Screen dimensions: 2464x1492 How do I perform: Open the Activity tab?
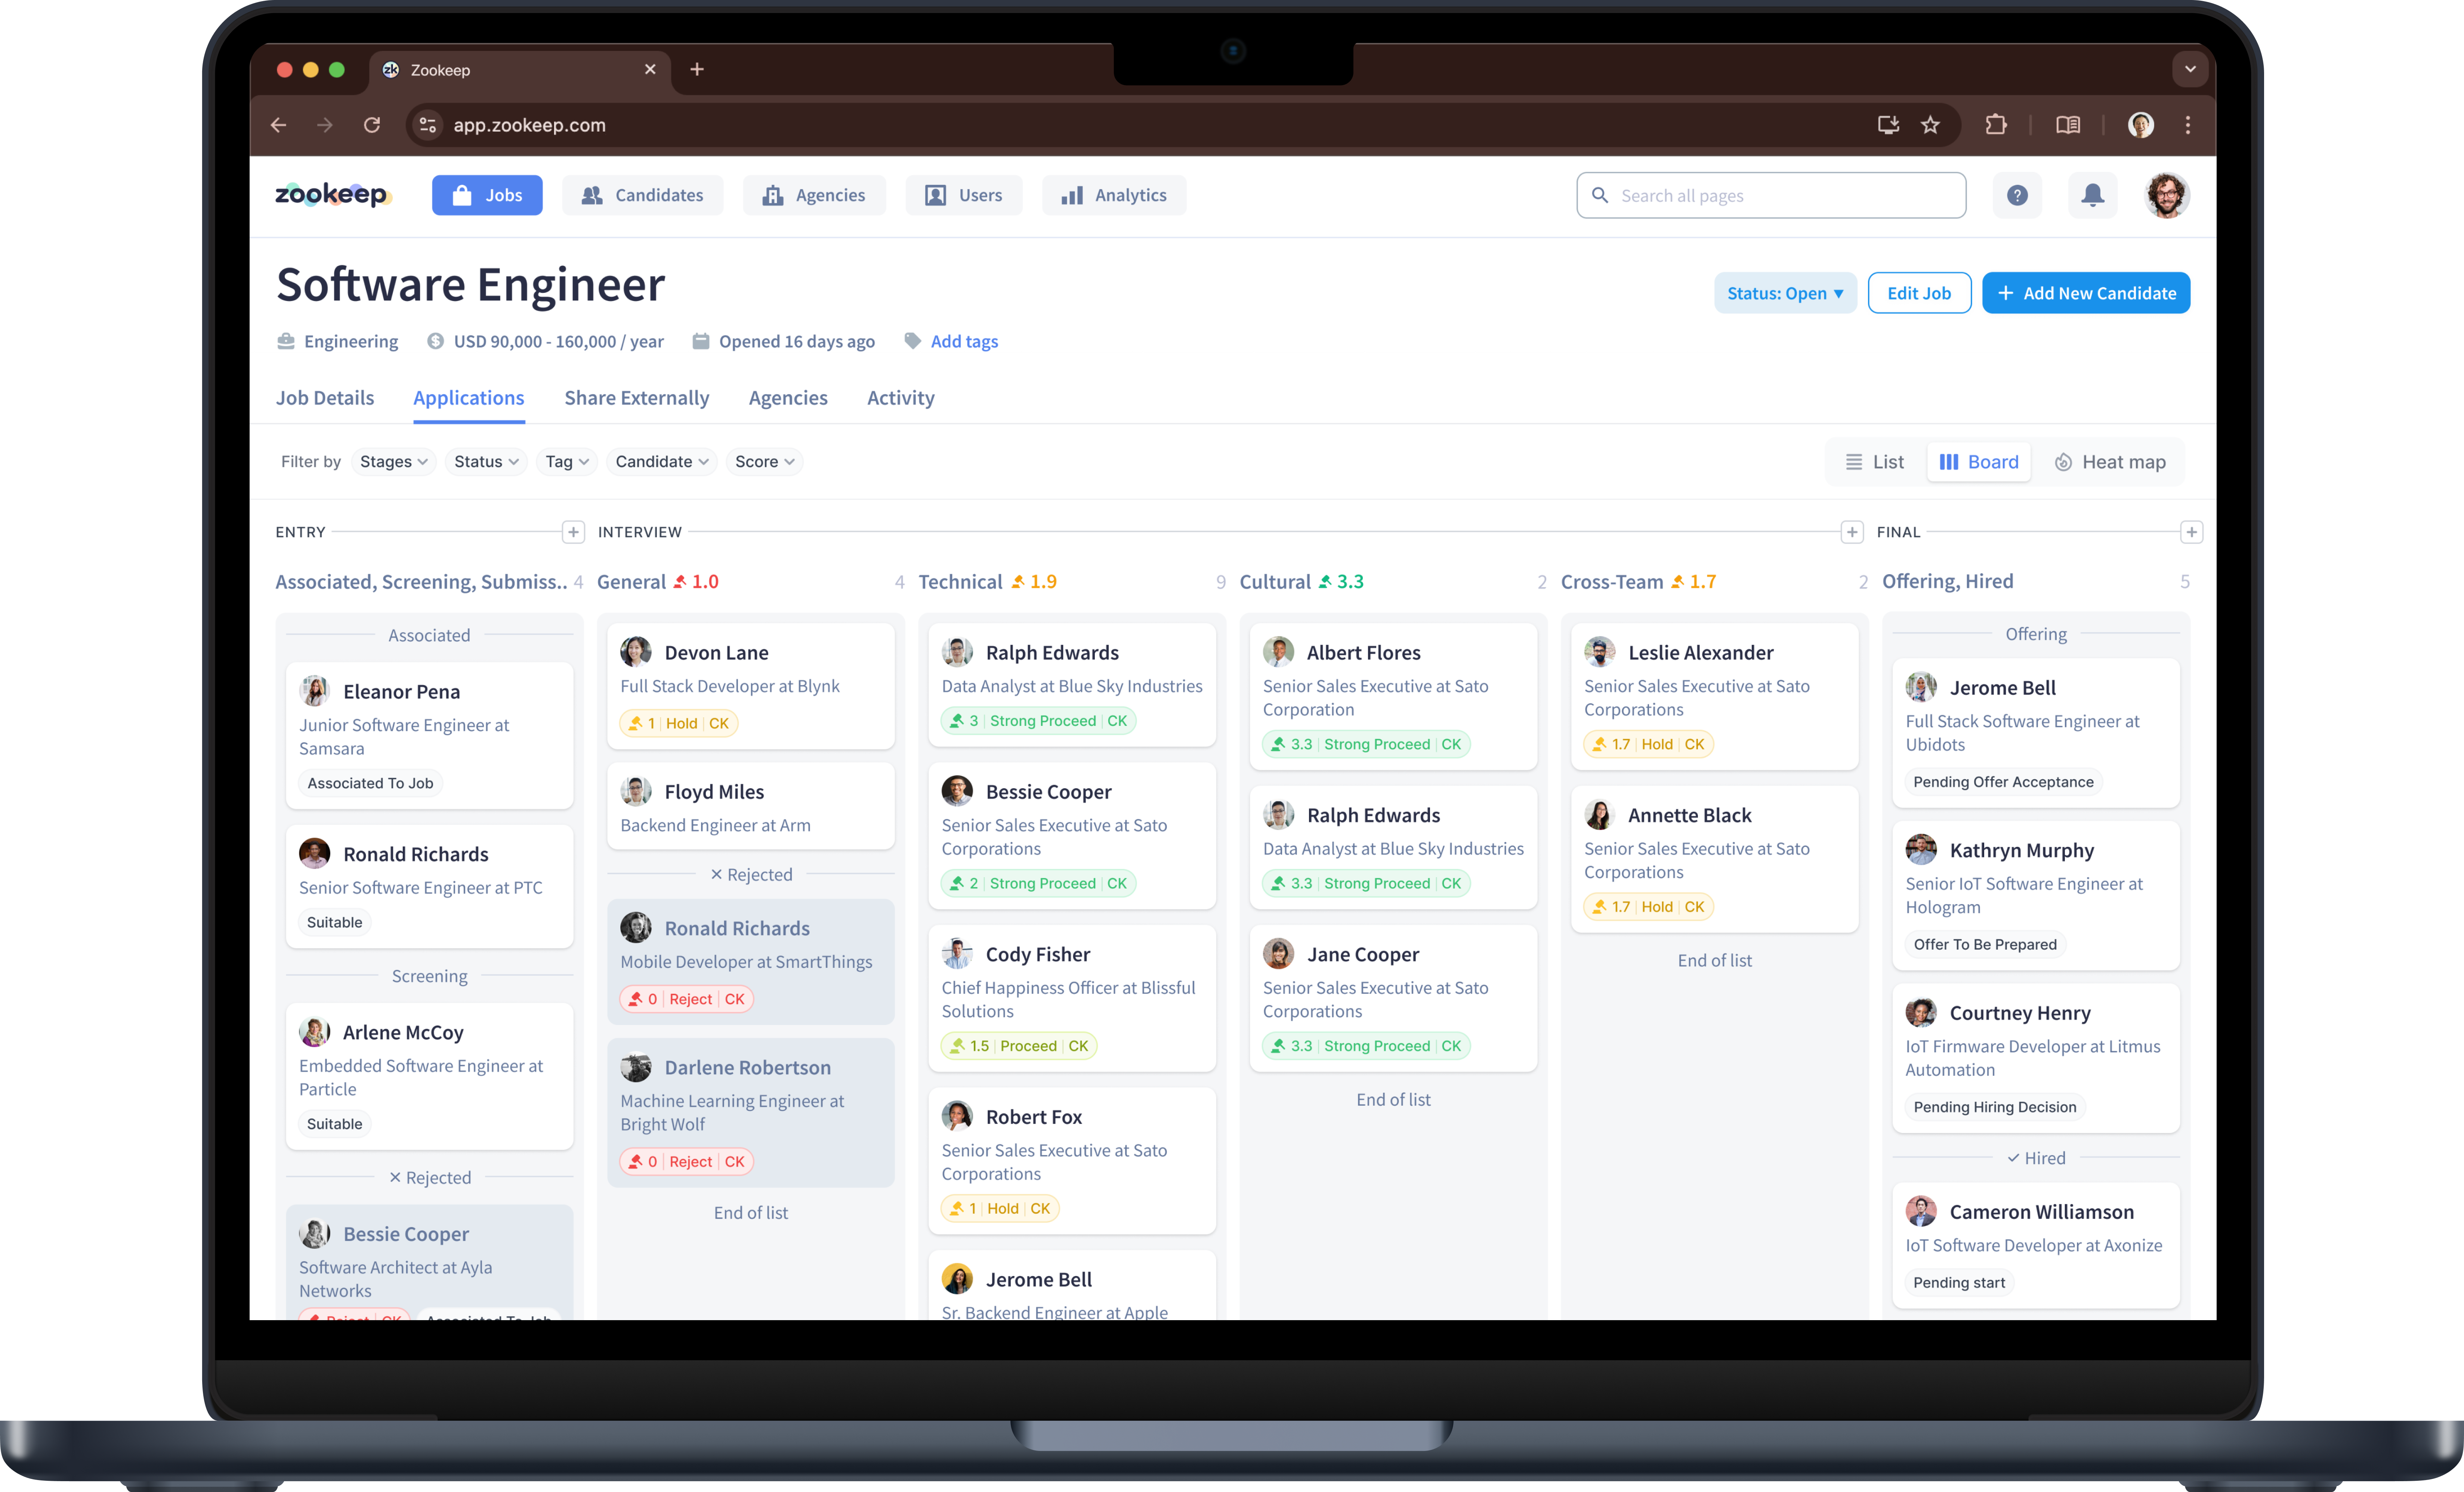coord(901,398)
